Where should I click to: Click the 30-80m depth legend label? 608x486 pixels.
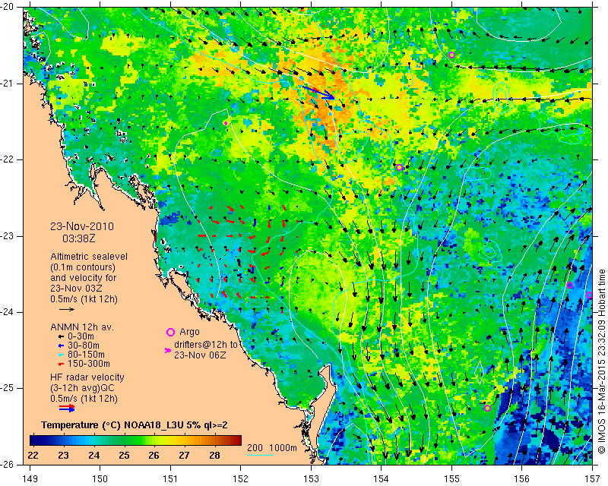84,346
